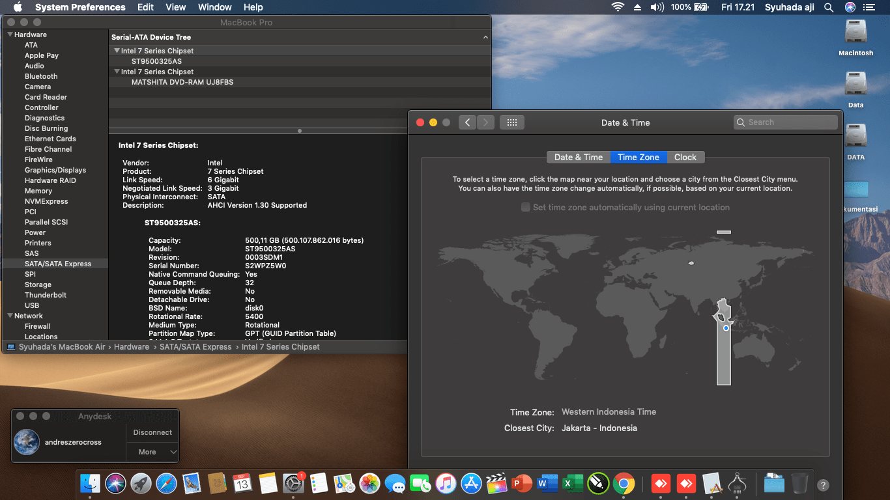Open iTunes music icon in Dock

446,483
